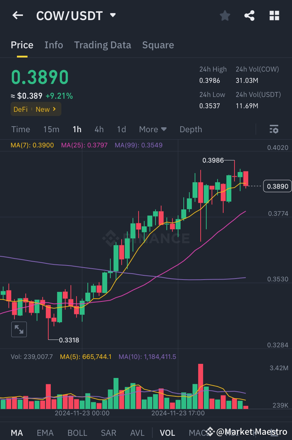The width and height of the screenshot is (292, 440).
Task: Select the 4h candlestick interval
Action: click(x=99, y=129)
